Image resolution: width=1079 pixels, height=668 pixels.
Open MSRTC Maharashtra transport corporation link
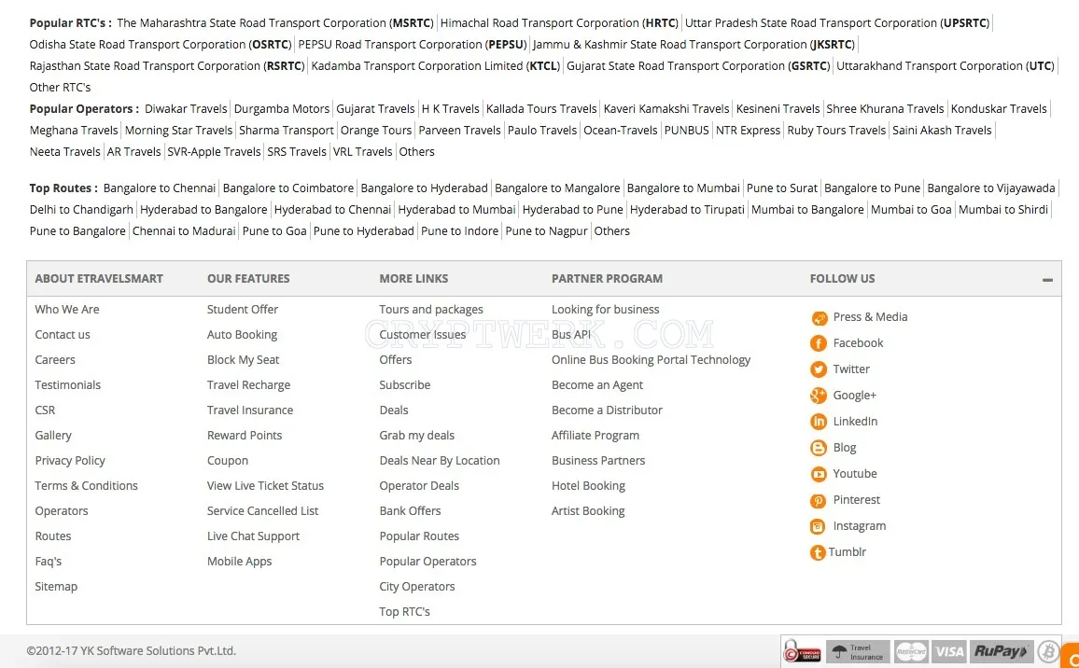coord(275,22)
